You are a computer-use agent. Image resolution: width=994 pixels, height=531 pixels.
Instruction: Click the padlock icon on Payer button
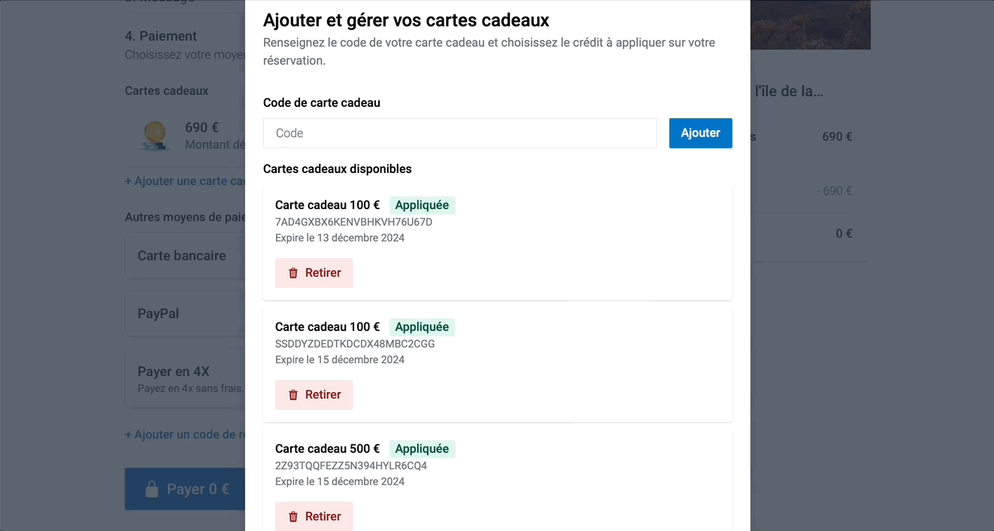tap(152, 489)
